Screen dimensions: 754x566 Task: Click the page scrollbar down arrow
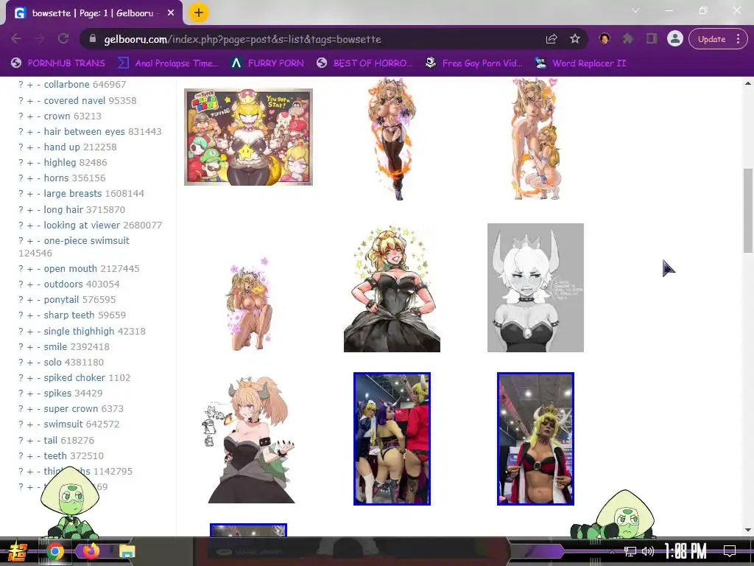(x=748, y=530)
